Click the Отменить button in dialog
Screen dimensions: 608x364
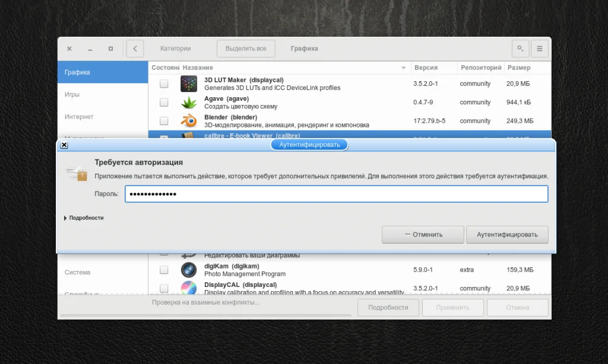(423, 235)
